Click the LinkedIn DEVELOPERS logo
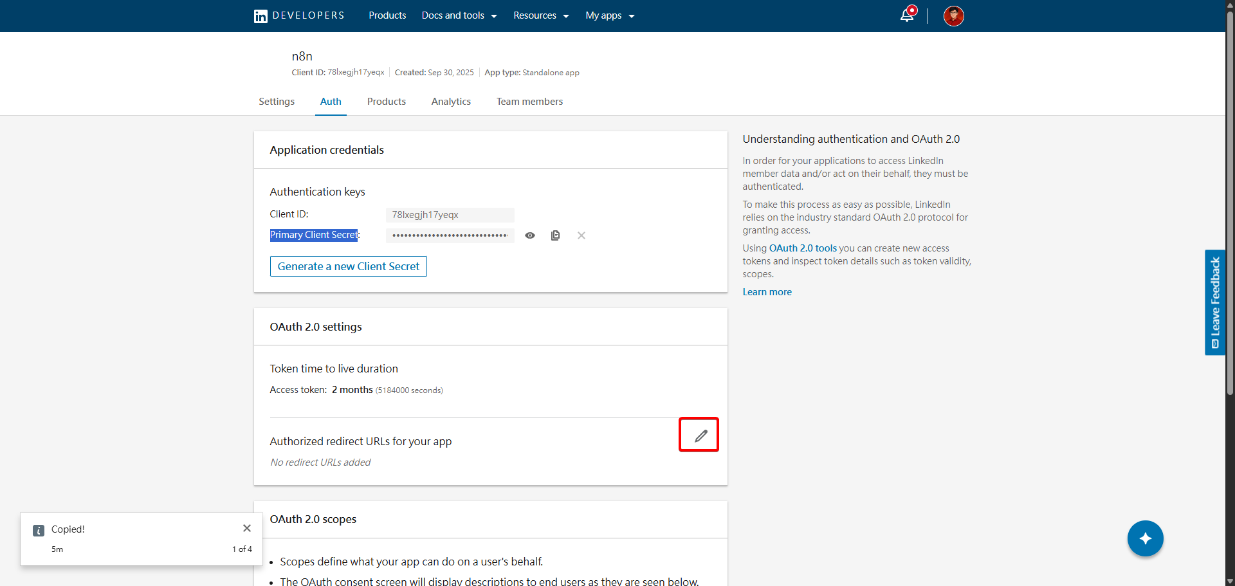 [x=298, y=15]
